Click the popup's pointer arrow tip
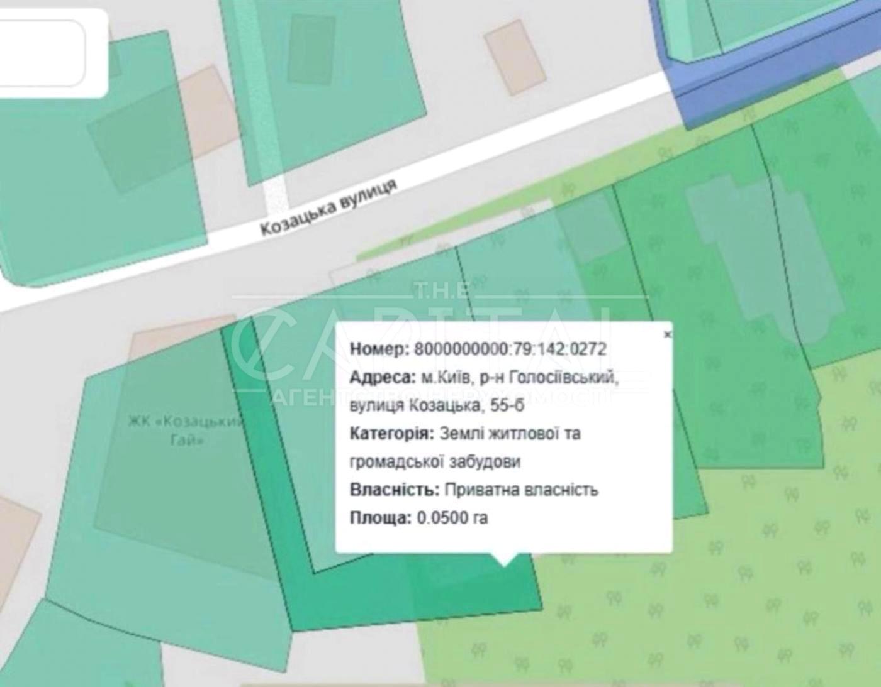Image resolution: width=881 pixels, height=687 pixels. [x=503, y=564]
